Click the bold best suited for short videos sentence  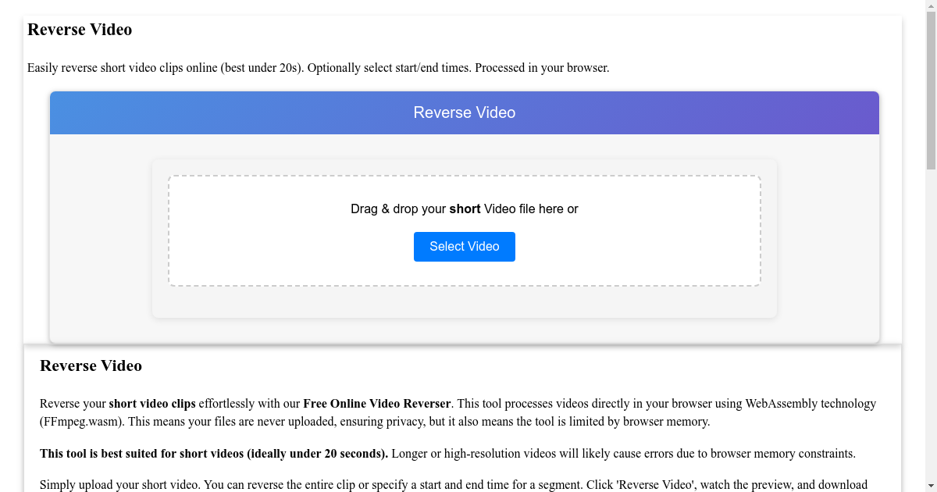(x=215, y=453)
